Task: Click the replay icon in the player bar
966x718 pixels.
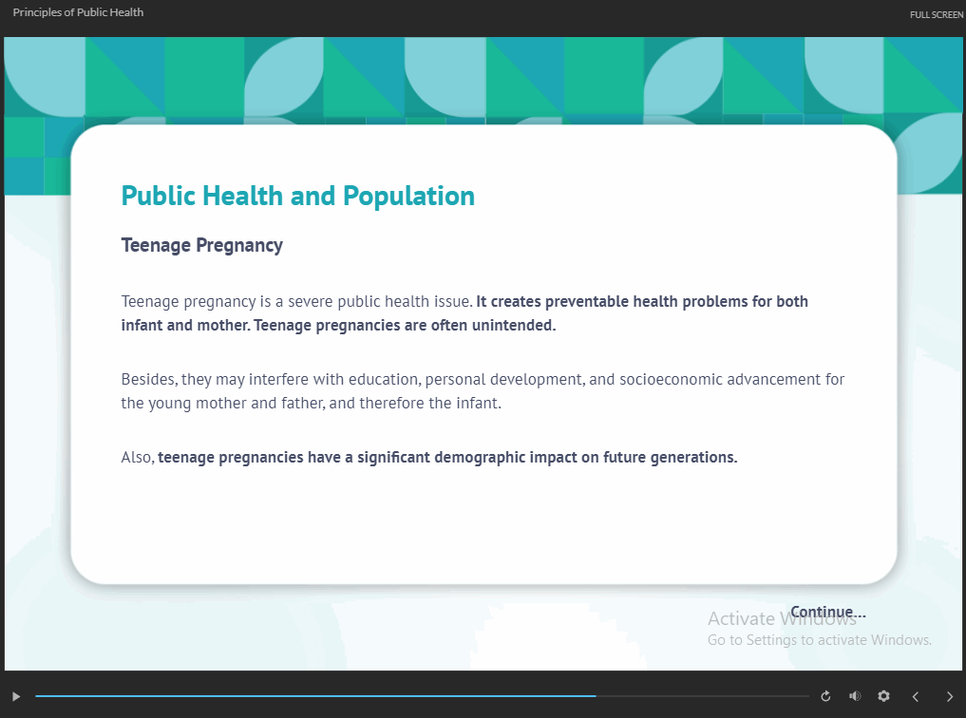Action: click(x=825, y=696)
